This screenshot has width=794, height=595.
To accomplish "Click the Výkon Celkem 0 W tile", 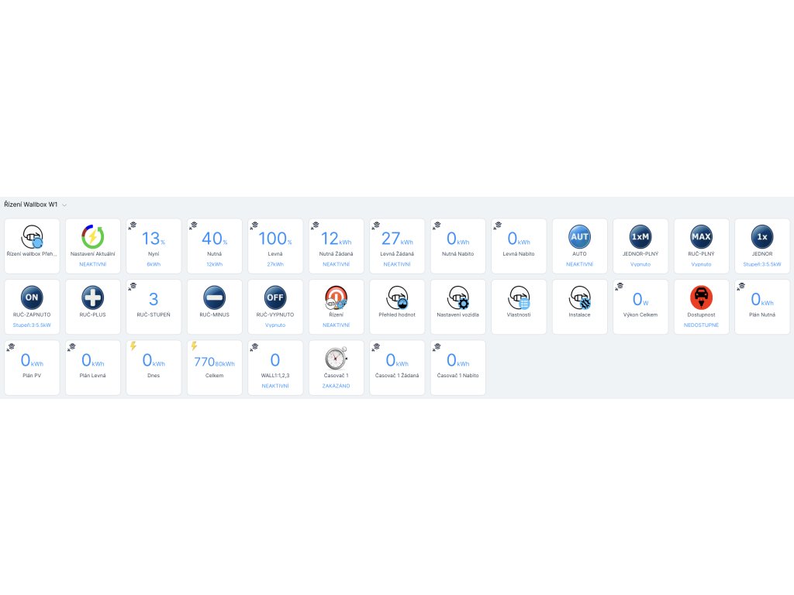I will click(640, 307).
